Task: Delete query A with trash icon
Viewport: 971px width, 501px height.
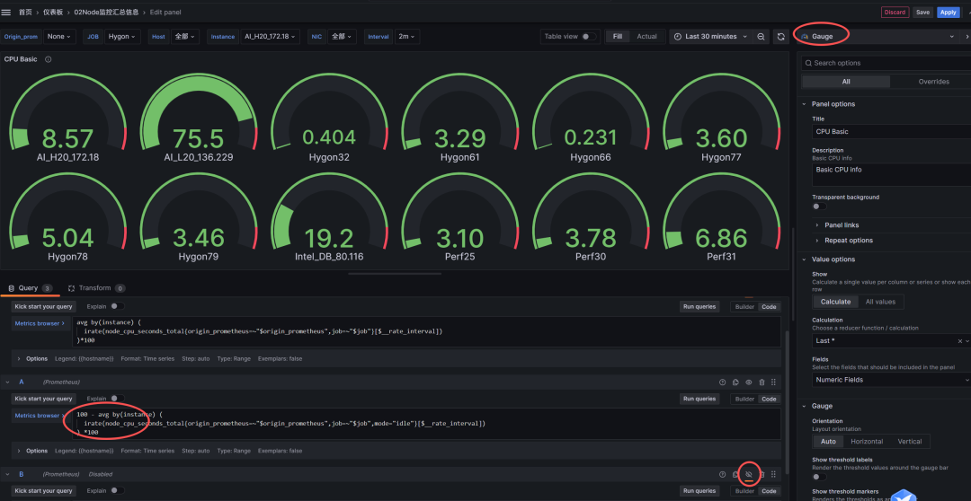Action: (762, 382)
